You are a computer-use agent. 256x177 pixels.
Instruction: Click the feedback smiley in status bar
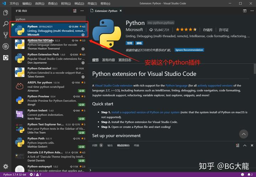(242, 175)
